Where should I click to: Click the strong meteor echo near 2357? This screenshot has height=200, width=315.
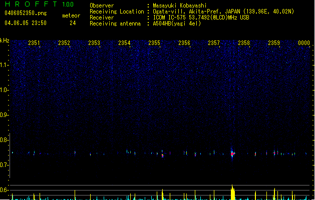point(233,153)
